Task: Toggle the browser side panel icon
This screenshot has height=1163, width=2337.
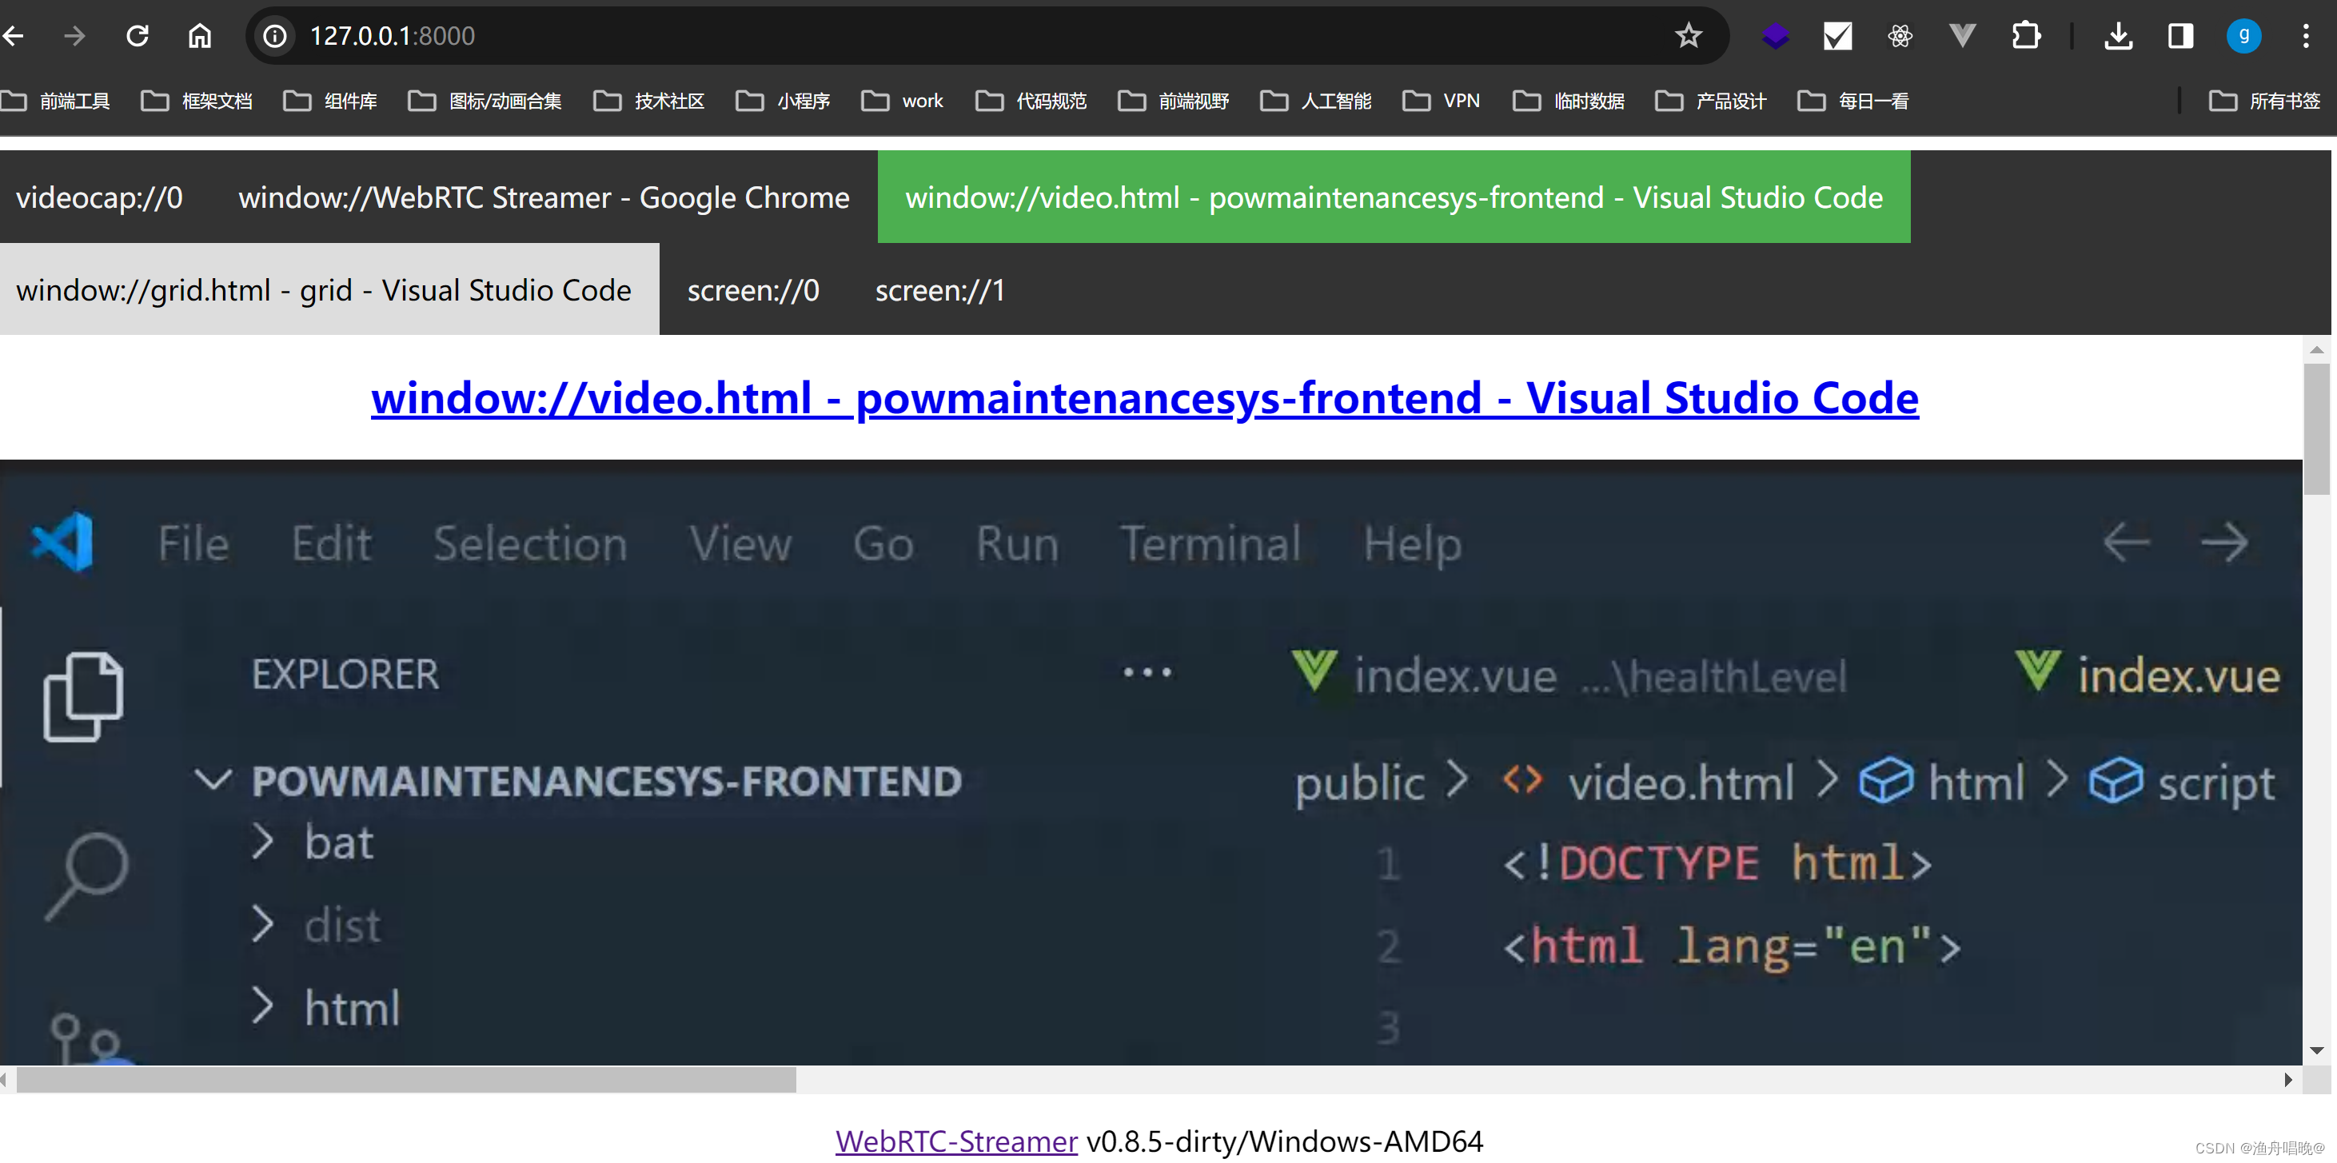Action: pyautogui.click(x=2180, y=36)
